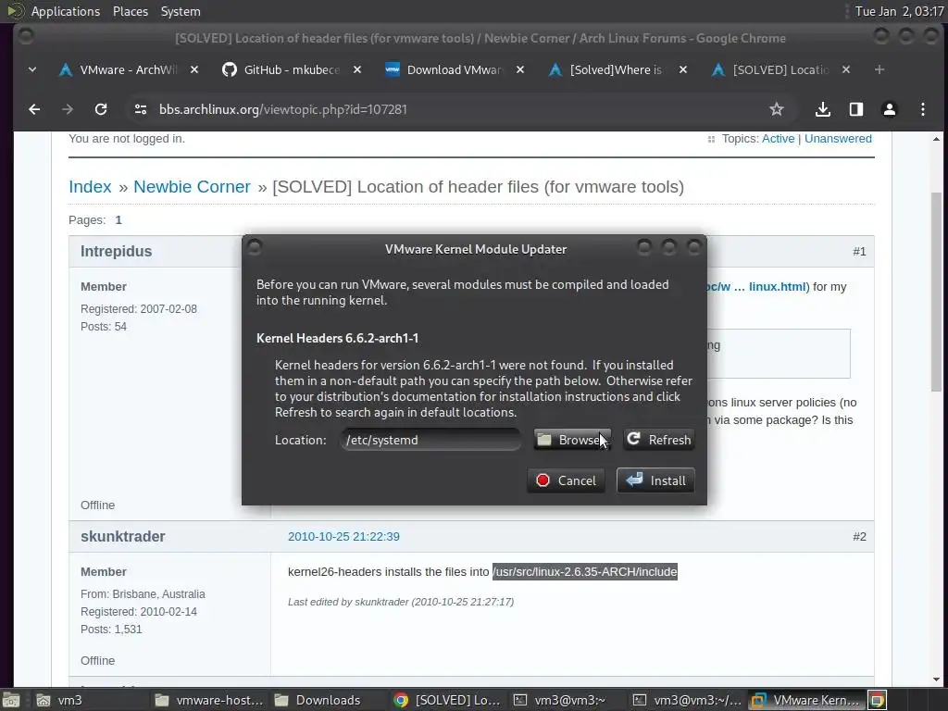Click the address bar URL
The height and width of the screenshot is (711, 948).
(283, 109)
